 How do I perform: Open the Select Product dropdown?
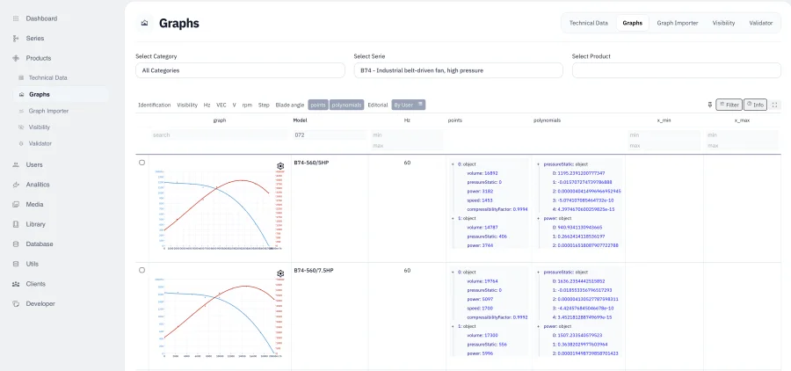tap(677, 70)
